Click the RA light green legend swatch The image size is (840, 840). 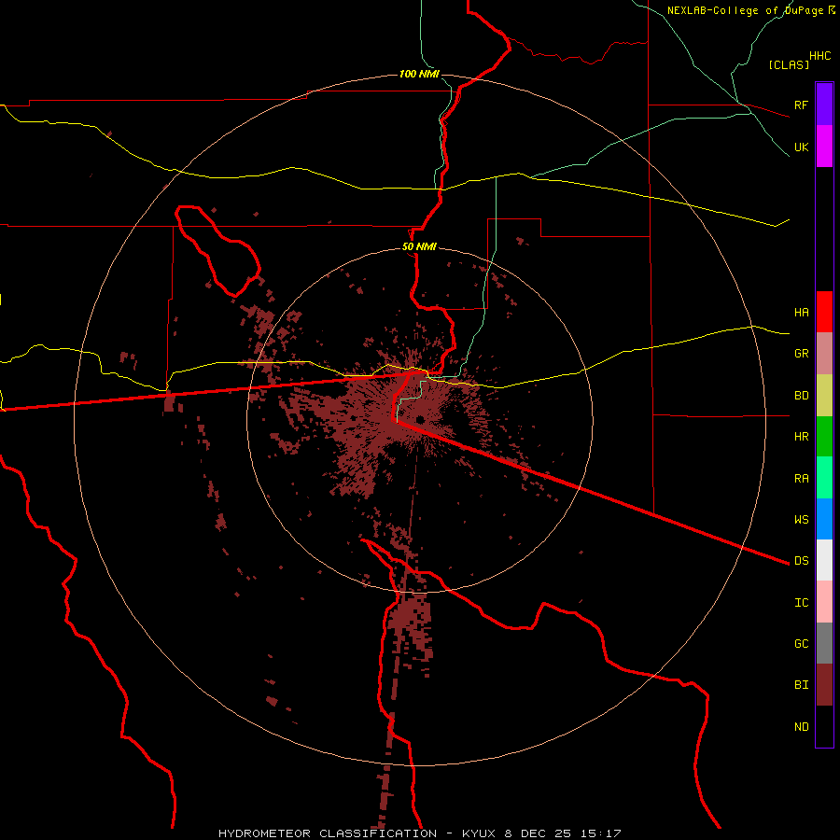pyautogui.click(x=824, y=478)
